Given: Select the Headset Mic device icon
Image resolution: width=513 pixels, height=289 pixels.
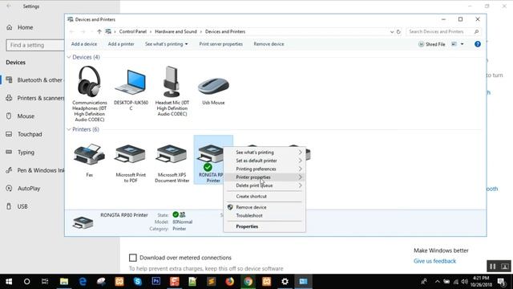Looking at the screenshot, I should coord(172,81).
